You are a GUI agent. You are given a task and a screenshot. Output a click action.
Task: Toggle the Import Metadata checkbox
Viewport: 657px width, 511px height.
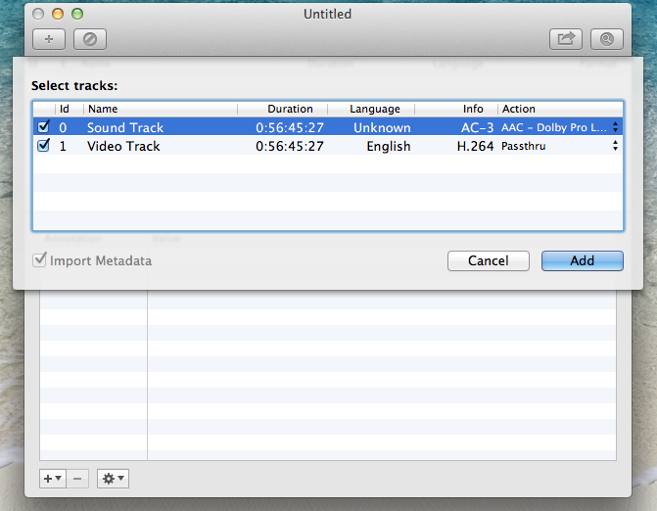point(39,259)
